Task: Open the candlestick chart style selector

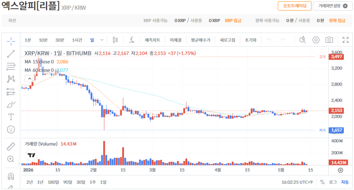Action: click(115, 40)
